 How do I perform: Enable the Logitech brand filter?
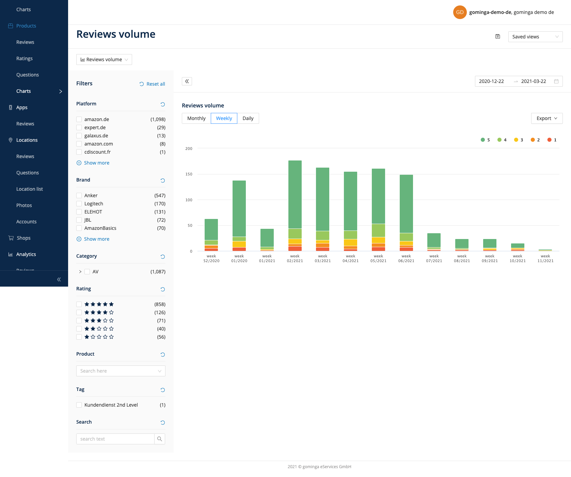[x=79, y=204]
